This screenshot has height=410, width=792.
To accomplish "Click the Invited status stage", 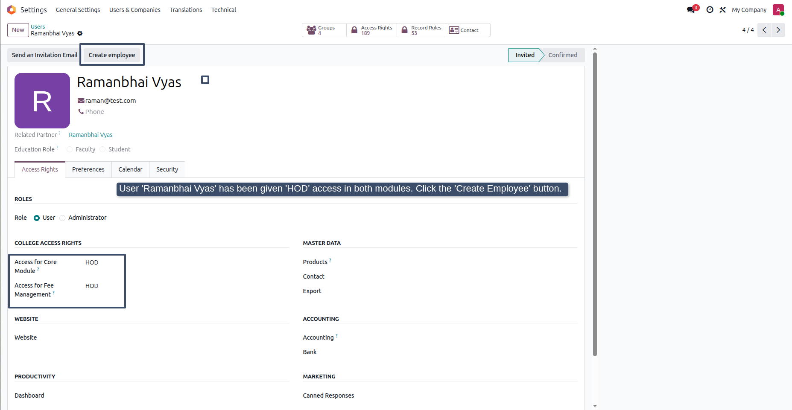I will click(x=525, y=55).
